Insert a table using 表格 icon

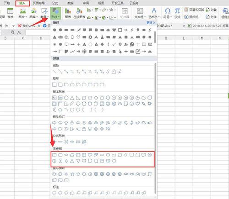click(x=10, y=13)
